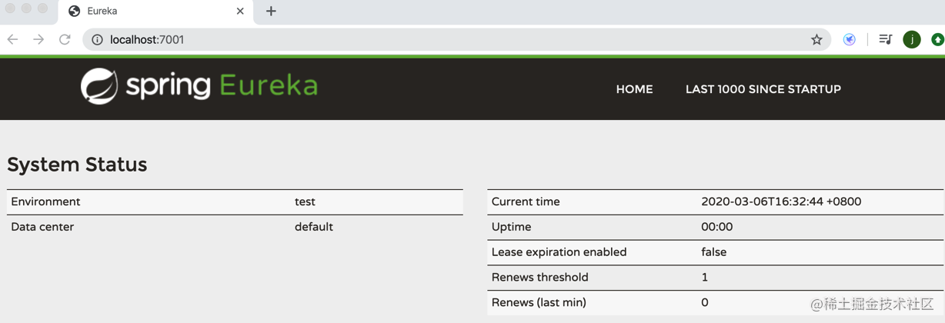Click the blue bird extension icon

pyautogui.click(x=850, y=39)
